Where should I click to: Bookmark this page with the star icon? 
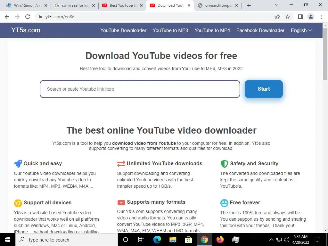pos(288,17)
